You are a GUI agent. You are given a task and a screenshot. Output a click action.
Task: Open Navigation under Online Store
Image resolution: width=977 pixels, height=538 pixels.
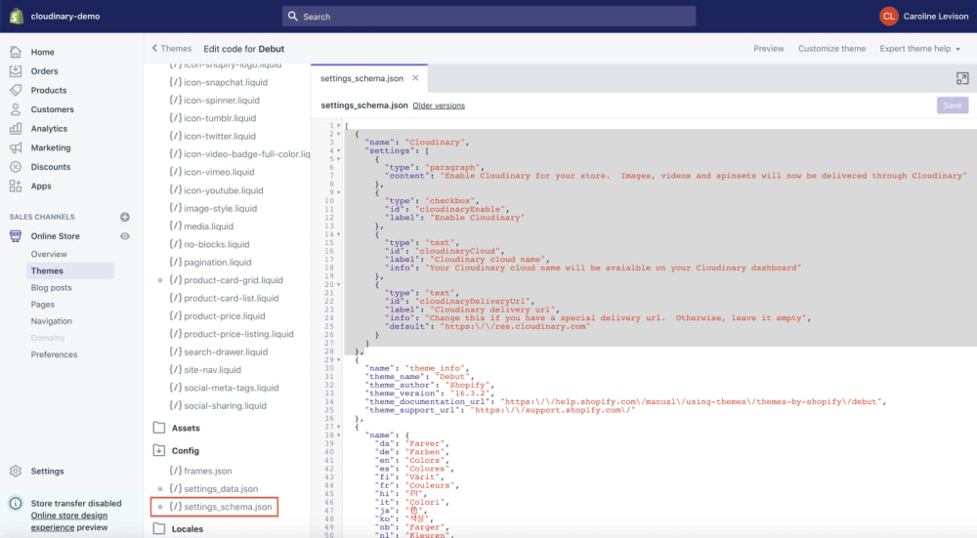point(51,321)
